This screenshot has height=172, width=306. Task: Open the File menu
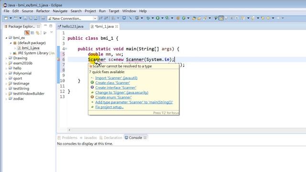point(6,11)
